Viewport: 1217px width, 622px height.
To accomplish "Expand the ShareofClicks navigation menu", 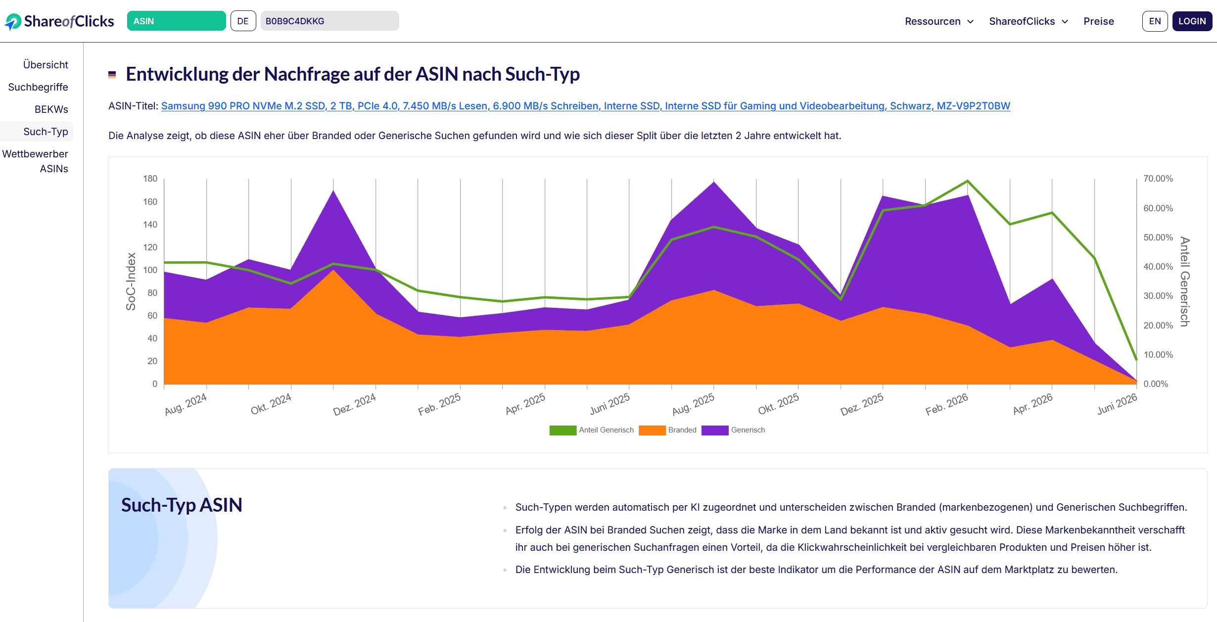I will coord(1029,21).
